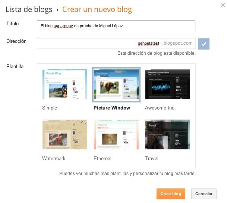Click the 'Simple' template name label
Screen dimensions: 227x203
click(x=50, y=108)
